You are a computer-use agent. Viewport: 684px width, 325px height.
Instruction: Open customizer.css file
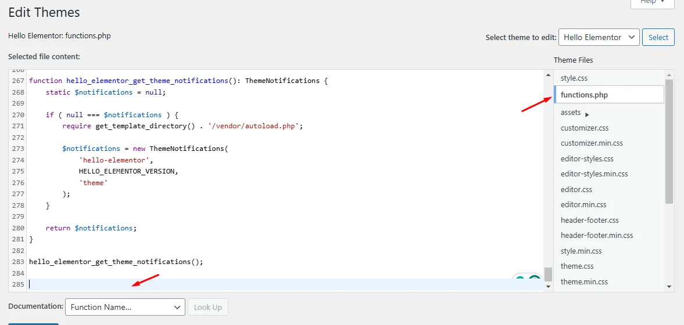coord(585,128)
